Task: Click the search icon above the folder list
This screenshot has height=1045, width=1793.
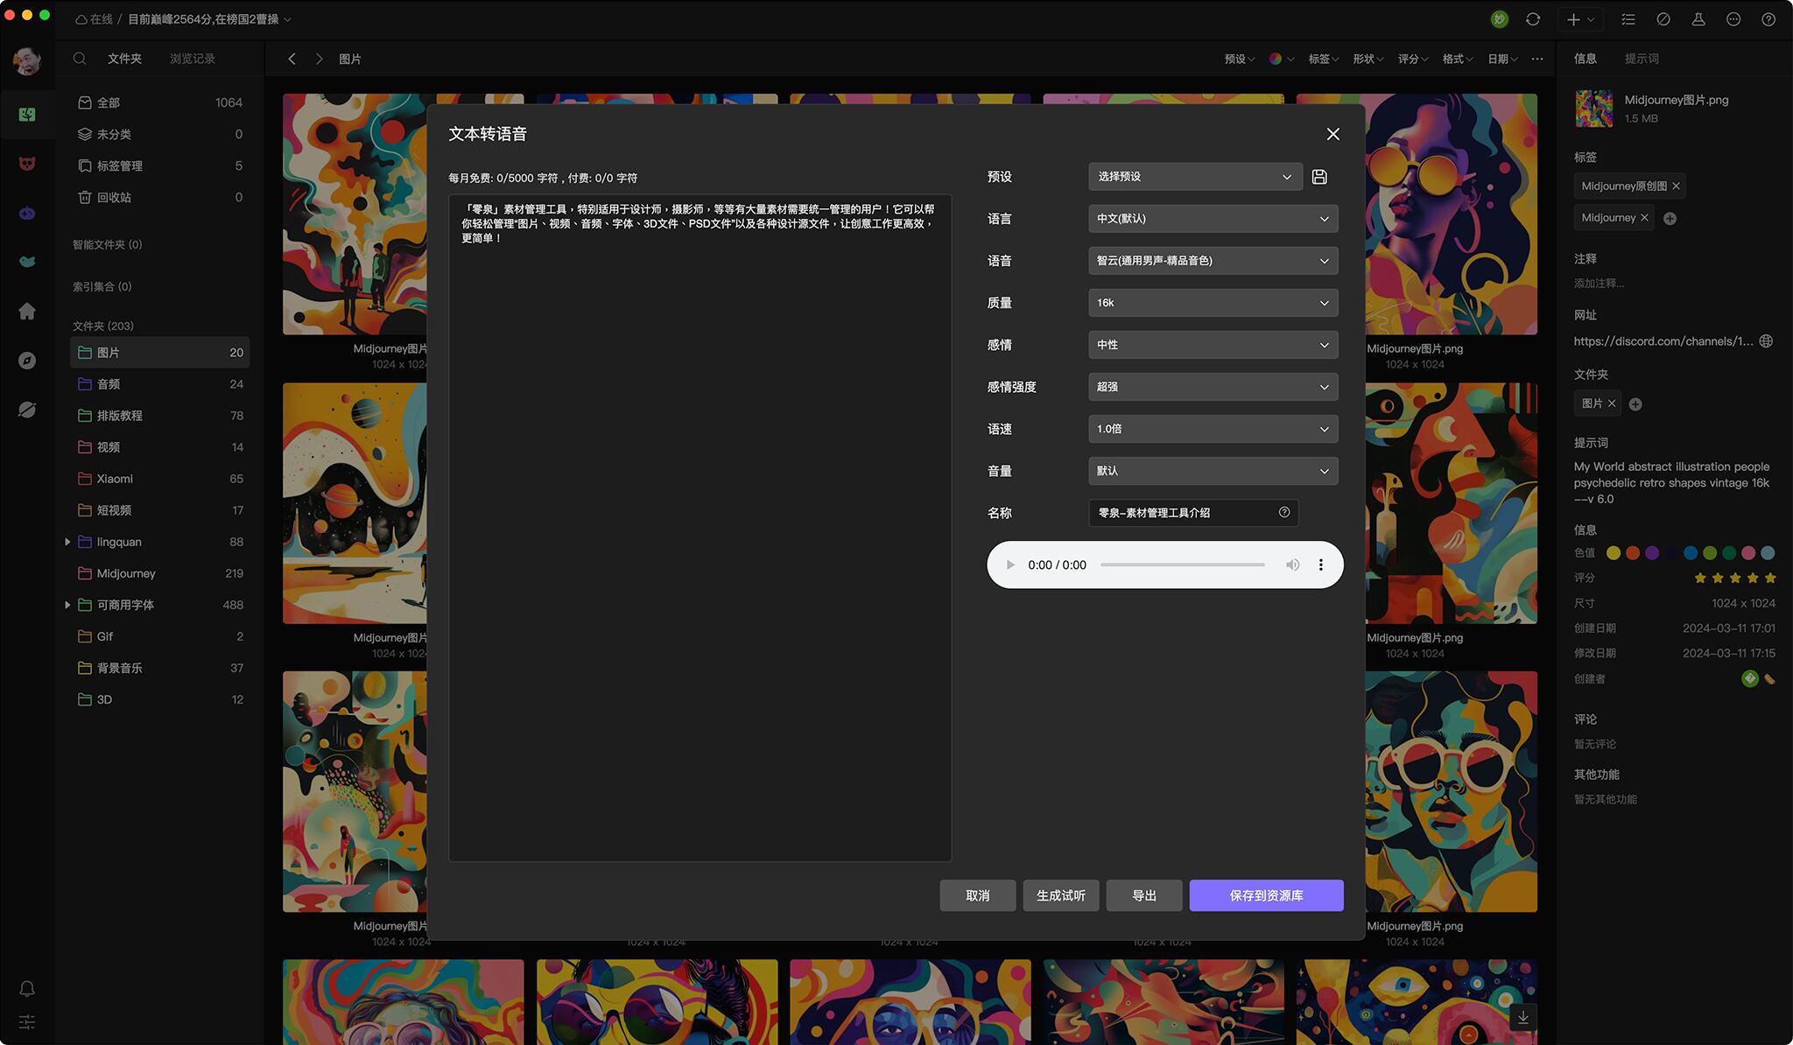Action: 80,59
